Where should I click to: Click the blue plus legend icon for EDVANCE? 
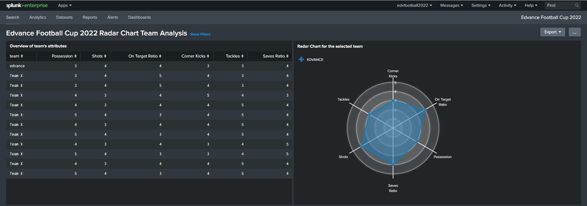point(301,59)
